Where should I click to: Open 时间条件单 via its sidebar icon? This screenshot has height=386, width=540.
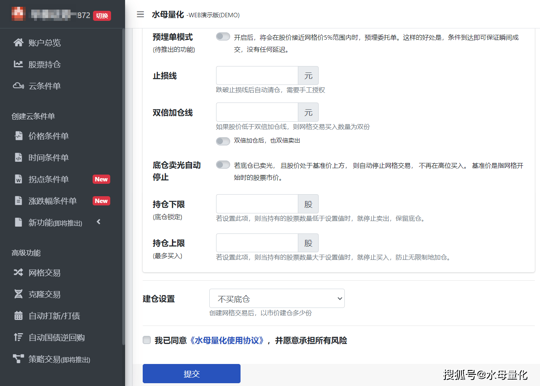point(19,158)
